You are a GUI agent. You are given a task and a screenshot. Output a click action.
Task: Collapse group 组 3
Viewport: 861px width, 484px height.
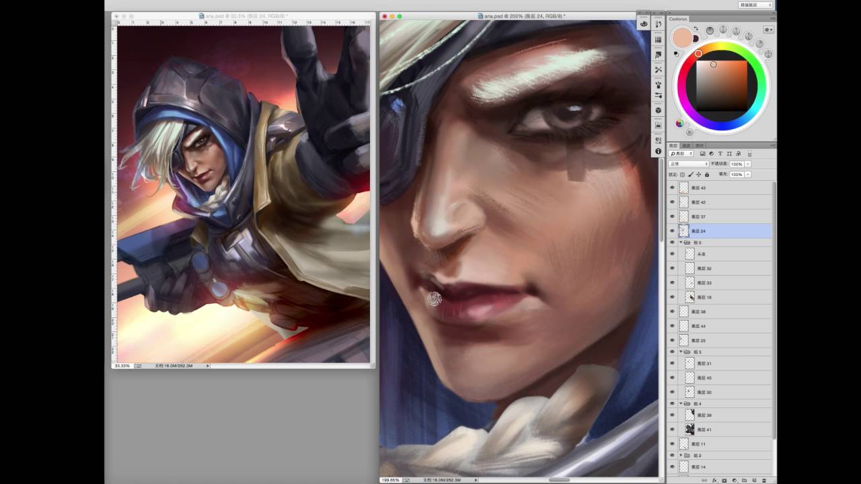coord(681,352)
